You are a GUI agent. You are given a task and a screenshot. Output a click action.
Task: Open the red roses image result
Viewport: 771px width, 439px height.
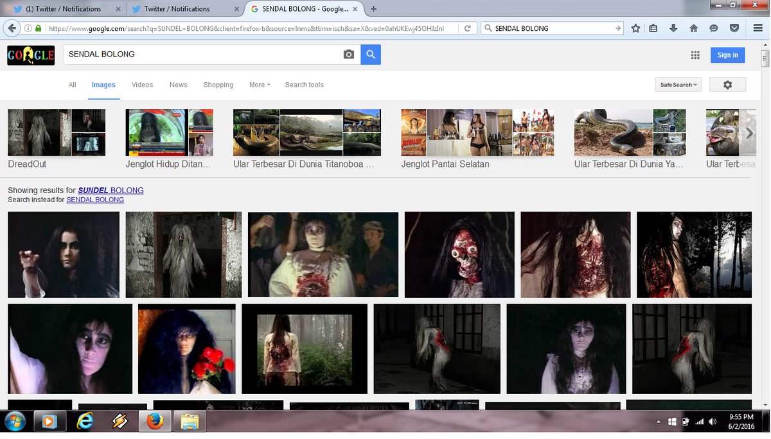(187, 349)
